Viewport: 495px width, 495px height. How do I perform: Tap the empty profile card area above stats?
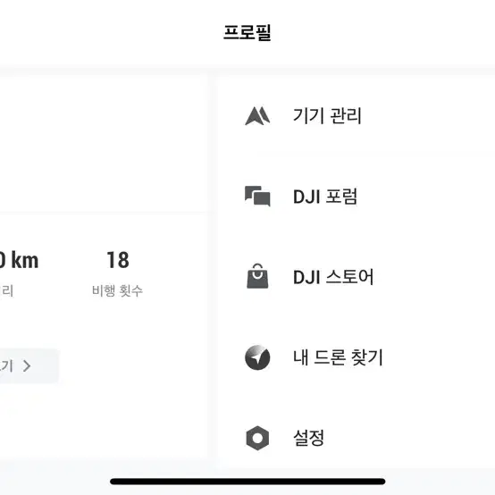point(104,144)
